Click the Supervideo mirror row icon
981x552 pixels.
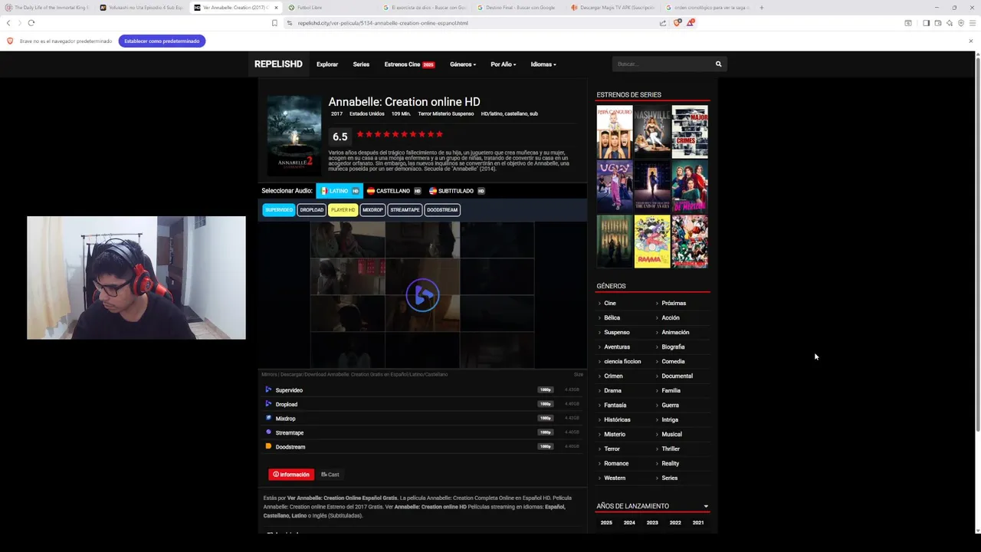[268, 389]
